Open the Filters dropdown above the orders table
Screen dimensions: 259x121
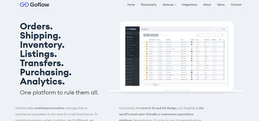tap(147, 35)
